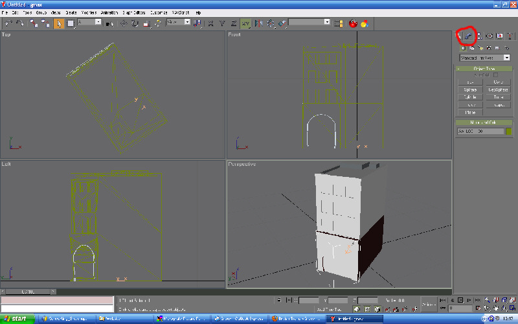Click the Array tool icon
Image resolution: width=518 pixels, height=324 pixels.
tap(271, 23)
